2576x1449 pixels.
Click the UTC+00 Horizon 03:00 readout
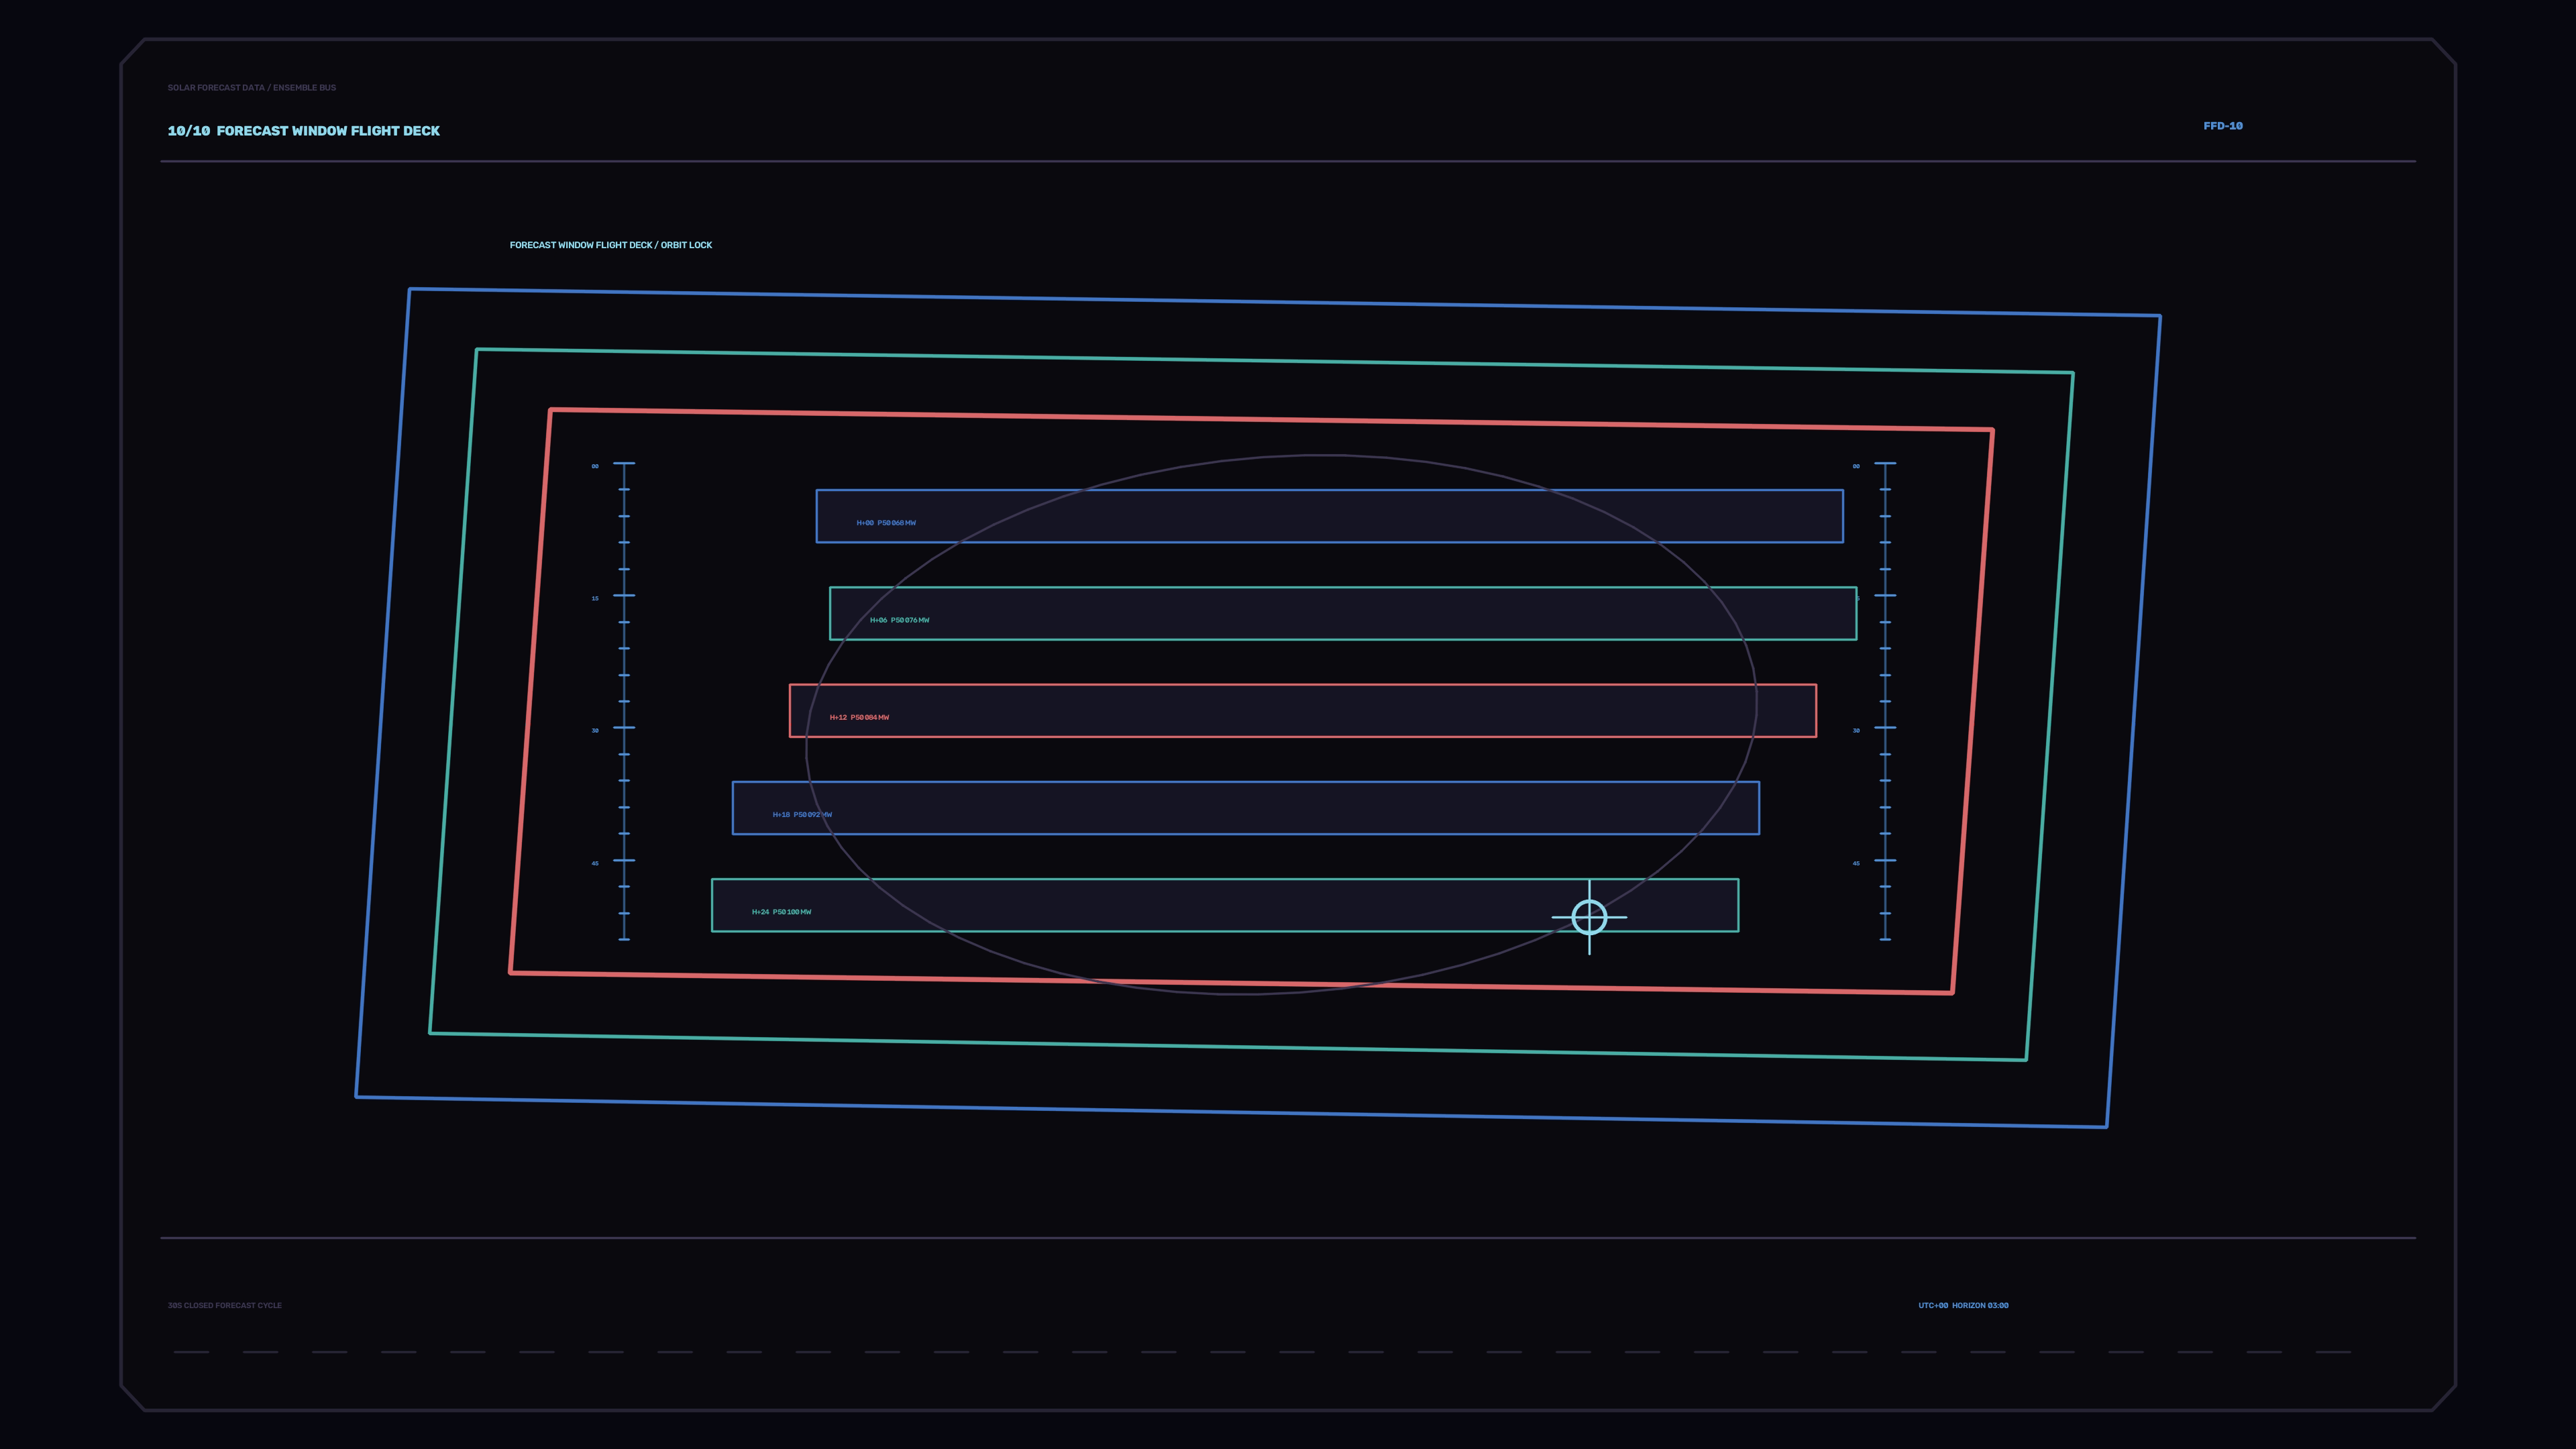point(1963,1305)
